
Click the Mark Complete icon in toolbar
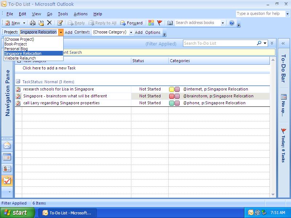point(60,23)
